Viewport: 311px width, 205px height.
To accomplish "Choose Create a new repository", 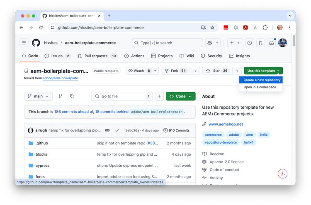I will [261, 80].
